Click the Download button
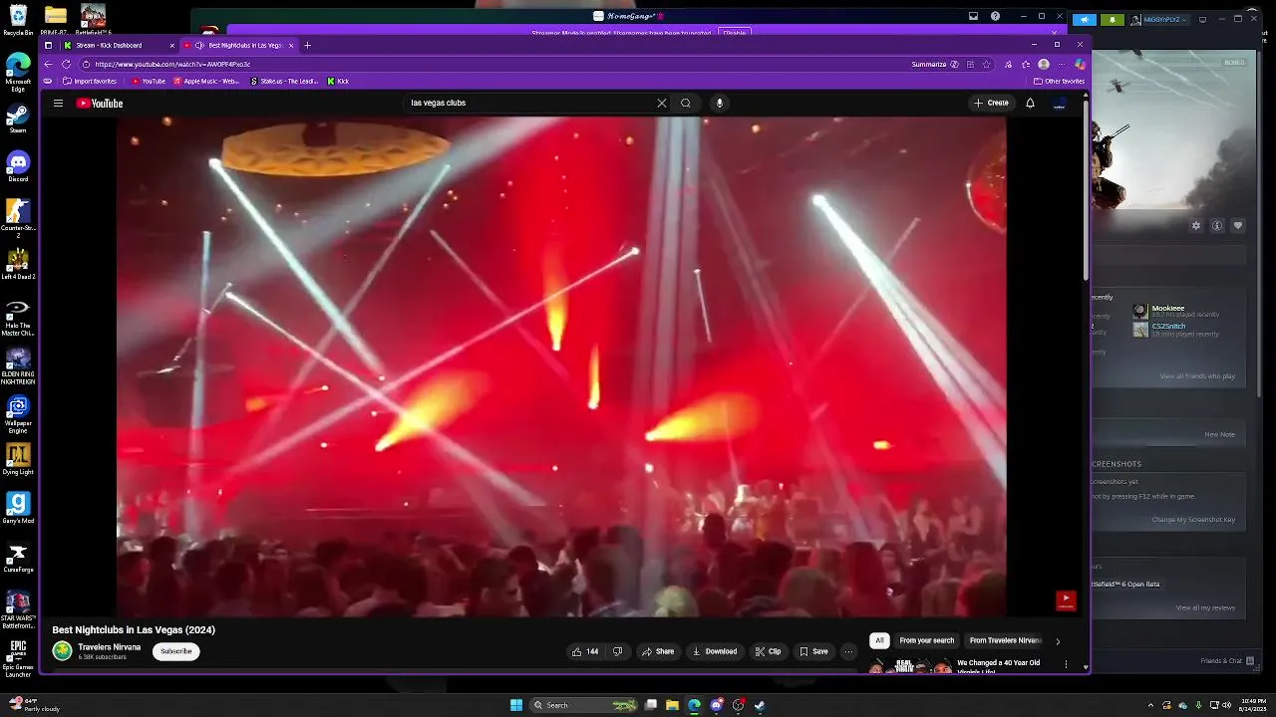Image resolution: width=1276 pixels, height=717 pixels. 715,651
